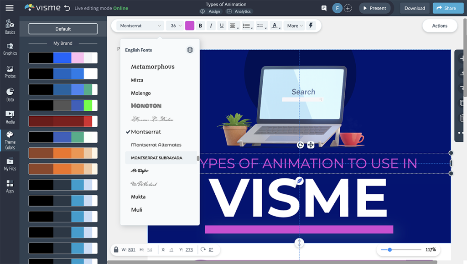Select the Graphics panel in the sidebar
The height and width of the screenshot is (264, 467).
tap(10, 49)
